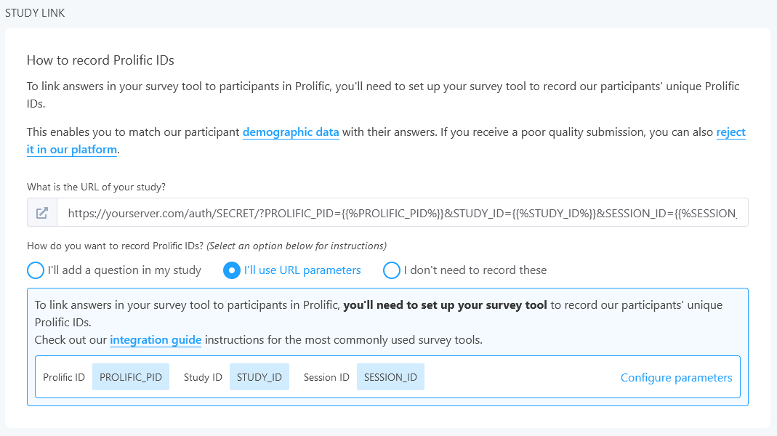777x436 pixels.
Task: Click the external link icon beside the URL
Action: point(41,211)
